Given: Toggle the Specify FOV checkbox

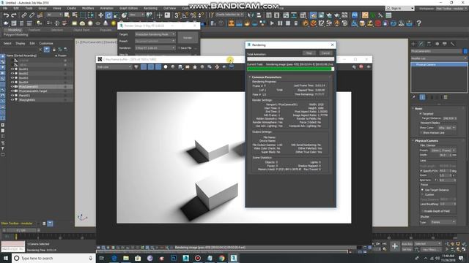Looking at the screenshot, I should coord(421,171).
